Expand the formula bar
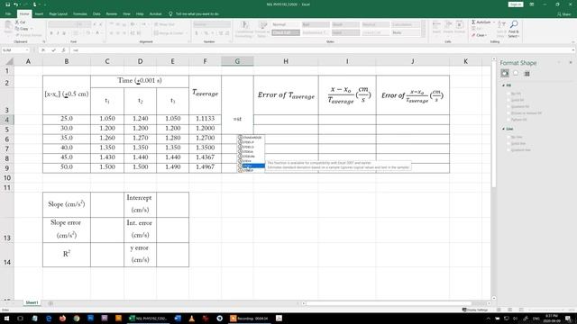Screen dimensions: 577x324 click(573, 50)
